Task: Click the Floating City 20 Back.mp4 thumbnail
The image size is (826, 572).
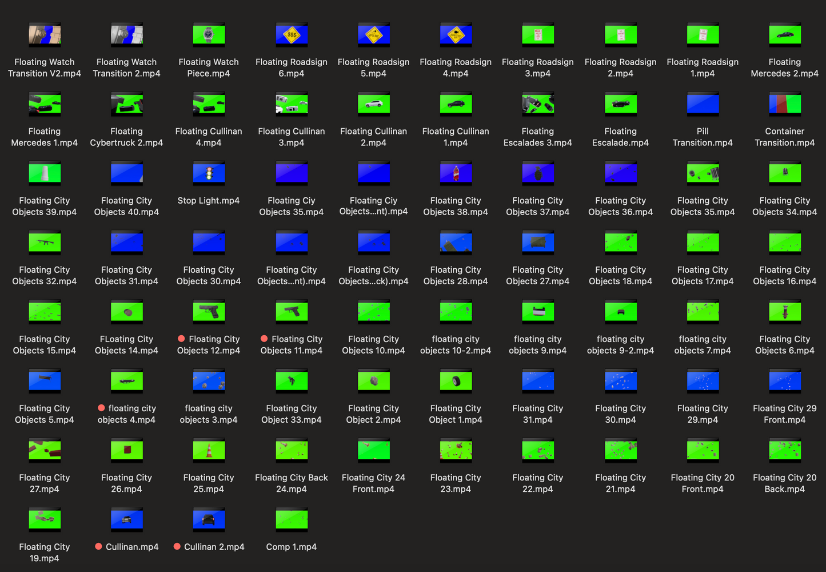Action: click(x=784, y=451)
